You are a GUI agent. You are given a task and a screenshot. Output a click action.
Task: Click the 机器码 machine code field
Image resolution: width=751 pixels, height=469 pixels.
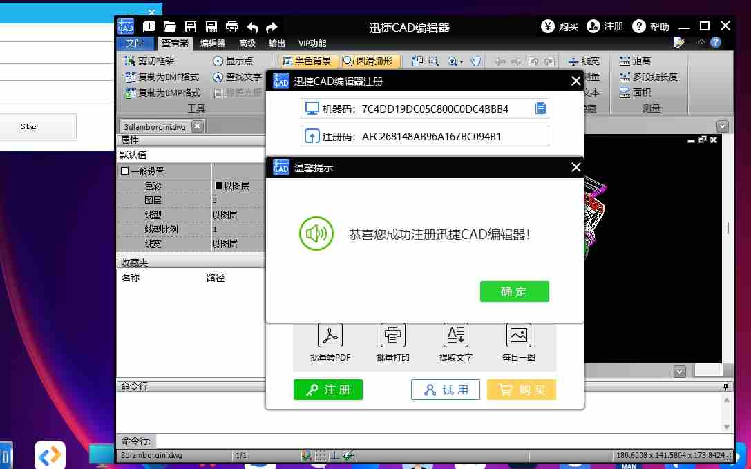424,108
